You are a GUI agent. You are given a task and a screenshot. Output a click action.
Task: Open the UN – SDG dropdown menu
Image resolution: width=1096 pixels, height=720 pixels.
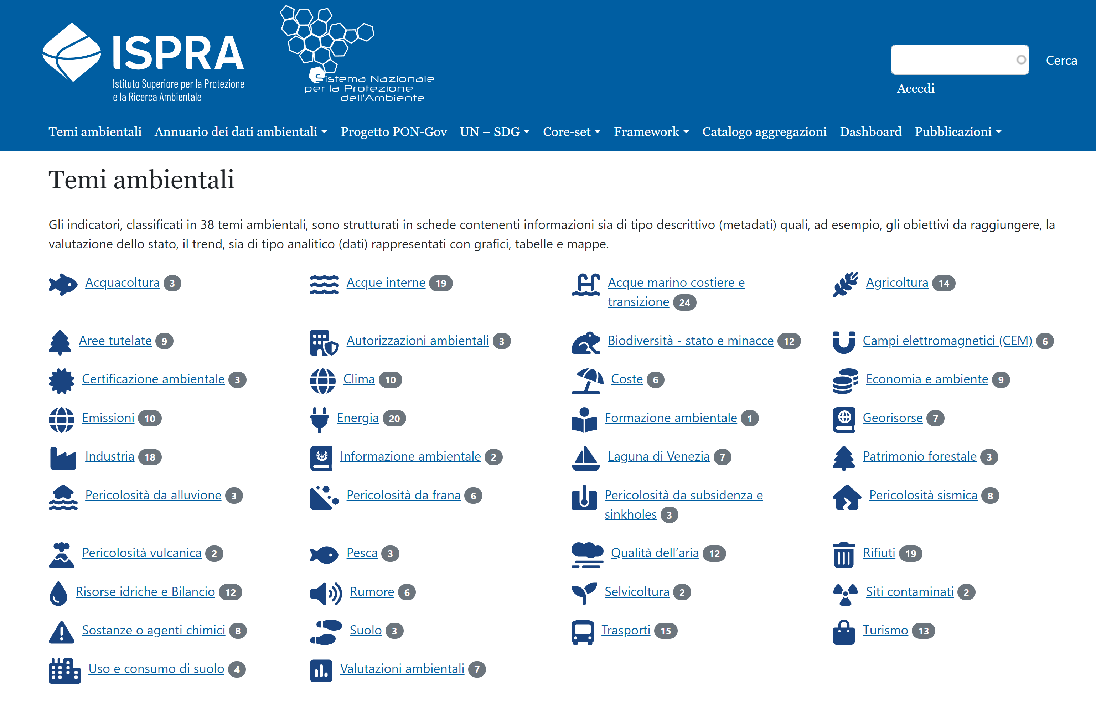[x=495, y=132]
